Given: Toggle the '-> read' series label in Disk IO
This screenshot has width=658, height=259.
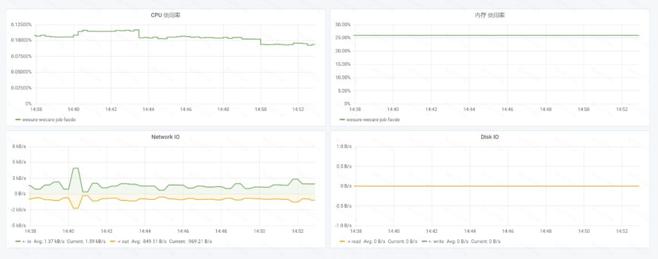Looking at the screenshot, I should pyautogui.click(x=354, y=241).
